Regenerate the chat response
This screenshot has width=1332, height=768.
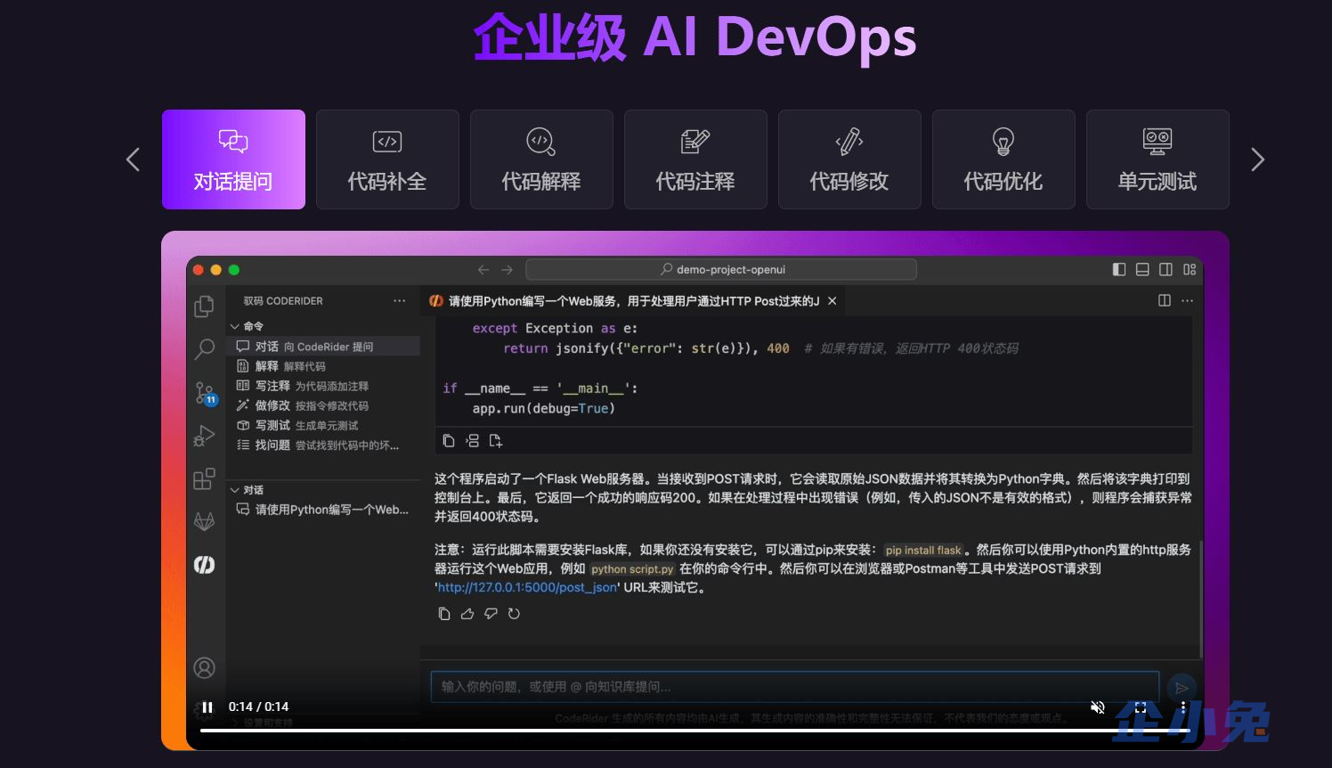514,614
